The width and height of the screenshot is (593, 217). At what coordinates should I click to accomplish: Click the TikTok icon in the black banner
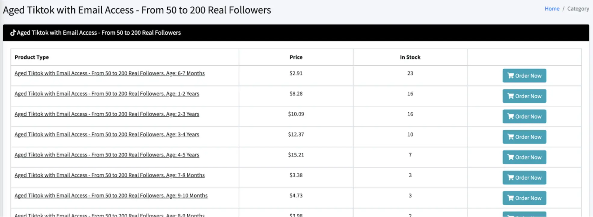coord(12,32)
